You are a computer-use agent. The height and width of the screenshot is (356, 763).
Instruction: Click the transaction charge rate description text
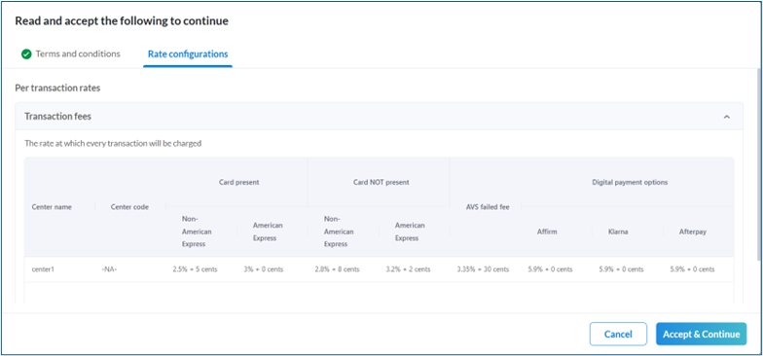pos(113,144)
